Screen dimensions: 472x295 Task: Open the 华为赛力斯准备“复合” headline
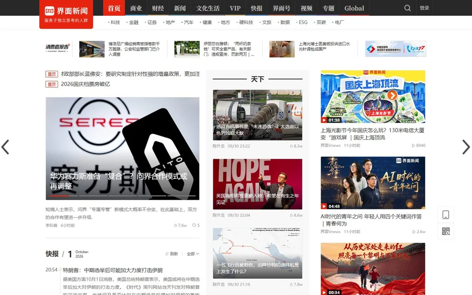click(118, 181)
